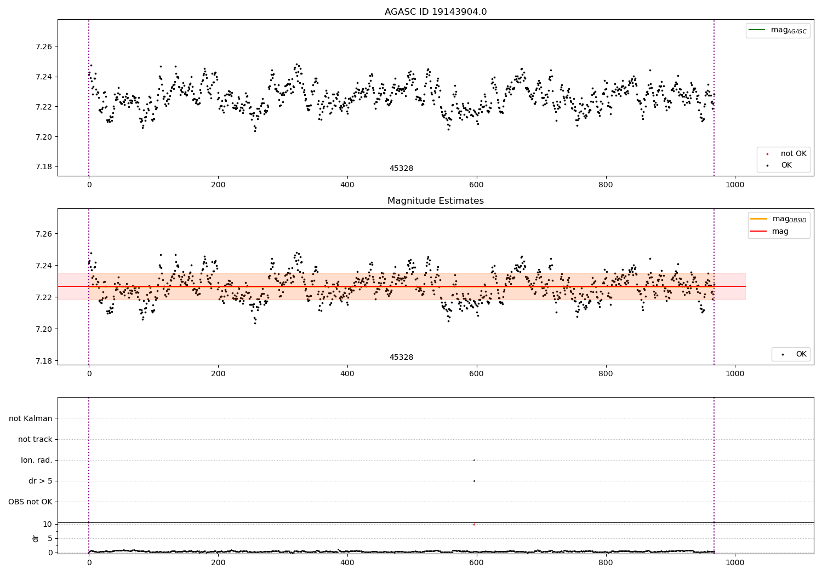Click the 200 x-tick under the bottom panel
This screenshot has height=575, width=822.
[218, 562]
